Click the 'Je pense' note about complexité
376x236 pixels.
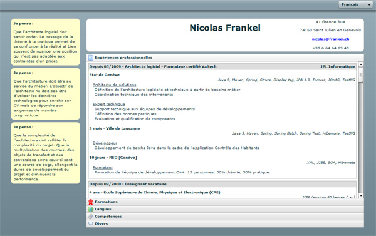coord(46,153)
